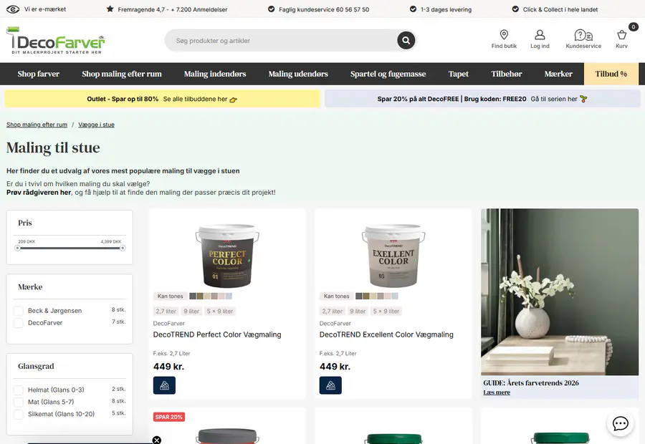Image resolution: width=645 pixels, height=444 pixels.
Task: Open the Kurv shopping basket
Action: [621, 39]
